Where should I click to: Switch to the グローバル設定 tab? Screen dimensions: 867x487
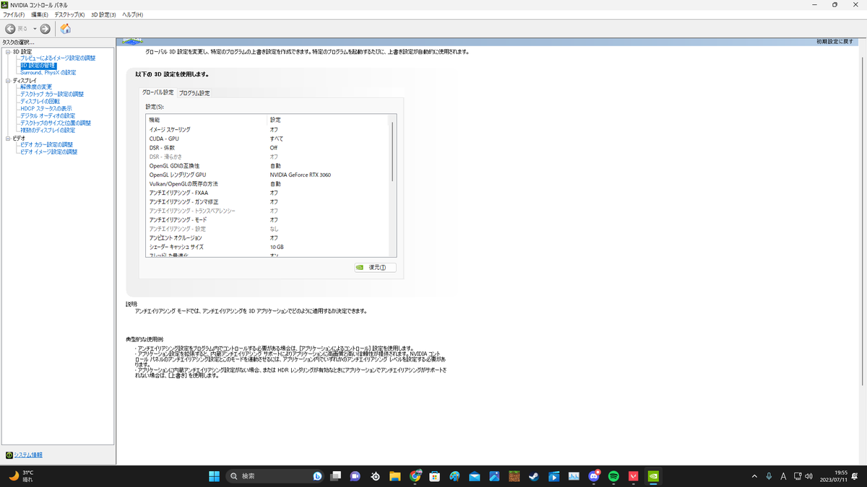pos(158,93)
